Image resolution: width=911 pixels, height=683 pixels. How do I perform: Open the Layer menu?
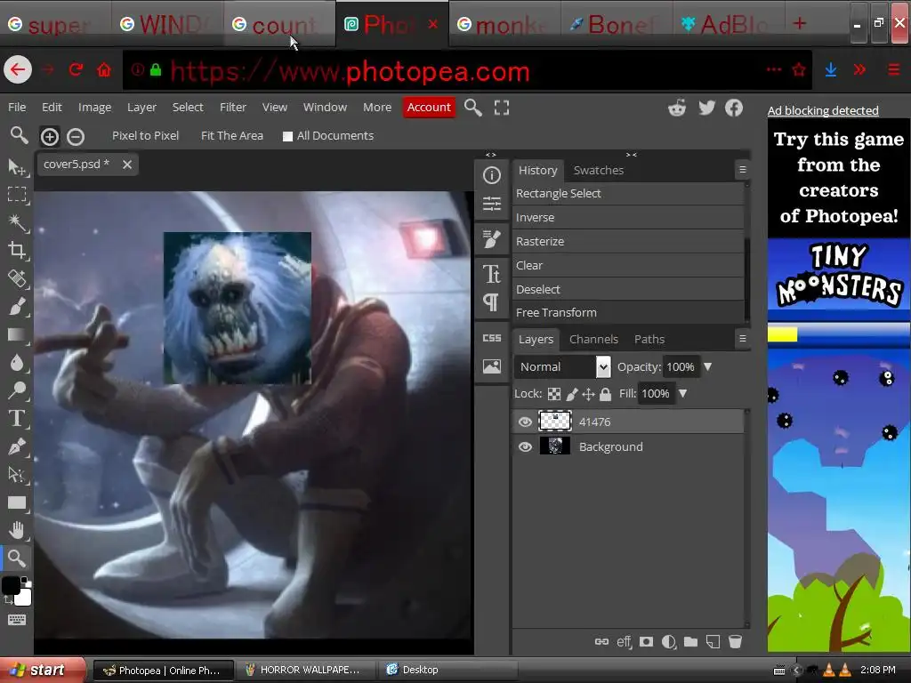pos(141,107)
